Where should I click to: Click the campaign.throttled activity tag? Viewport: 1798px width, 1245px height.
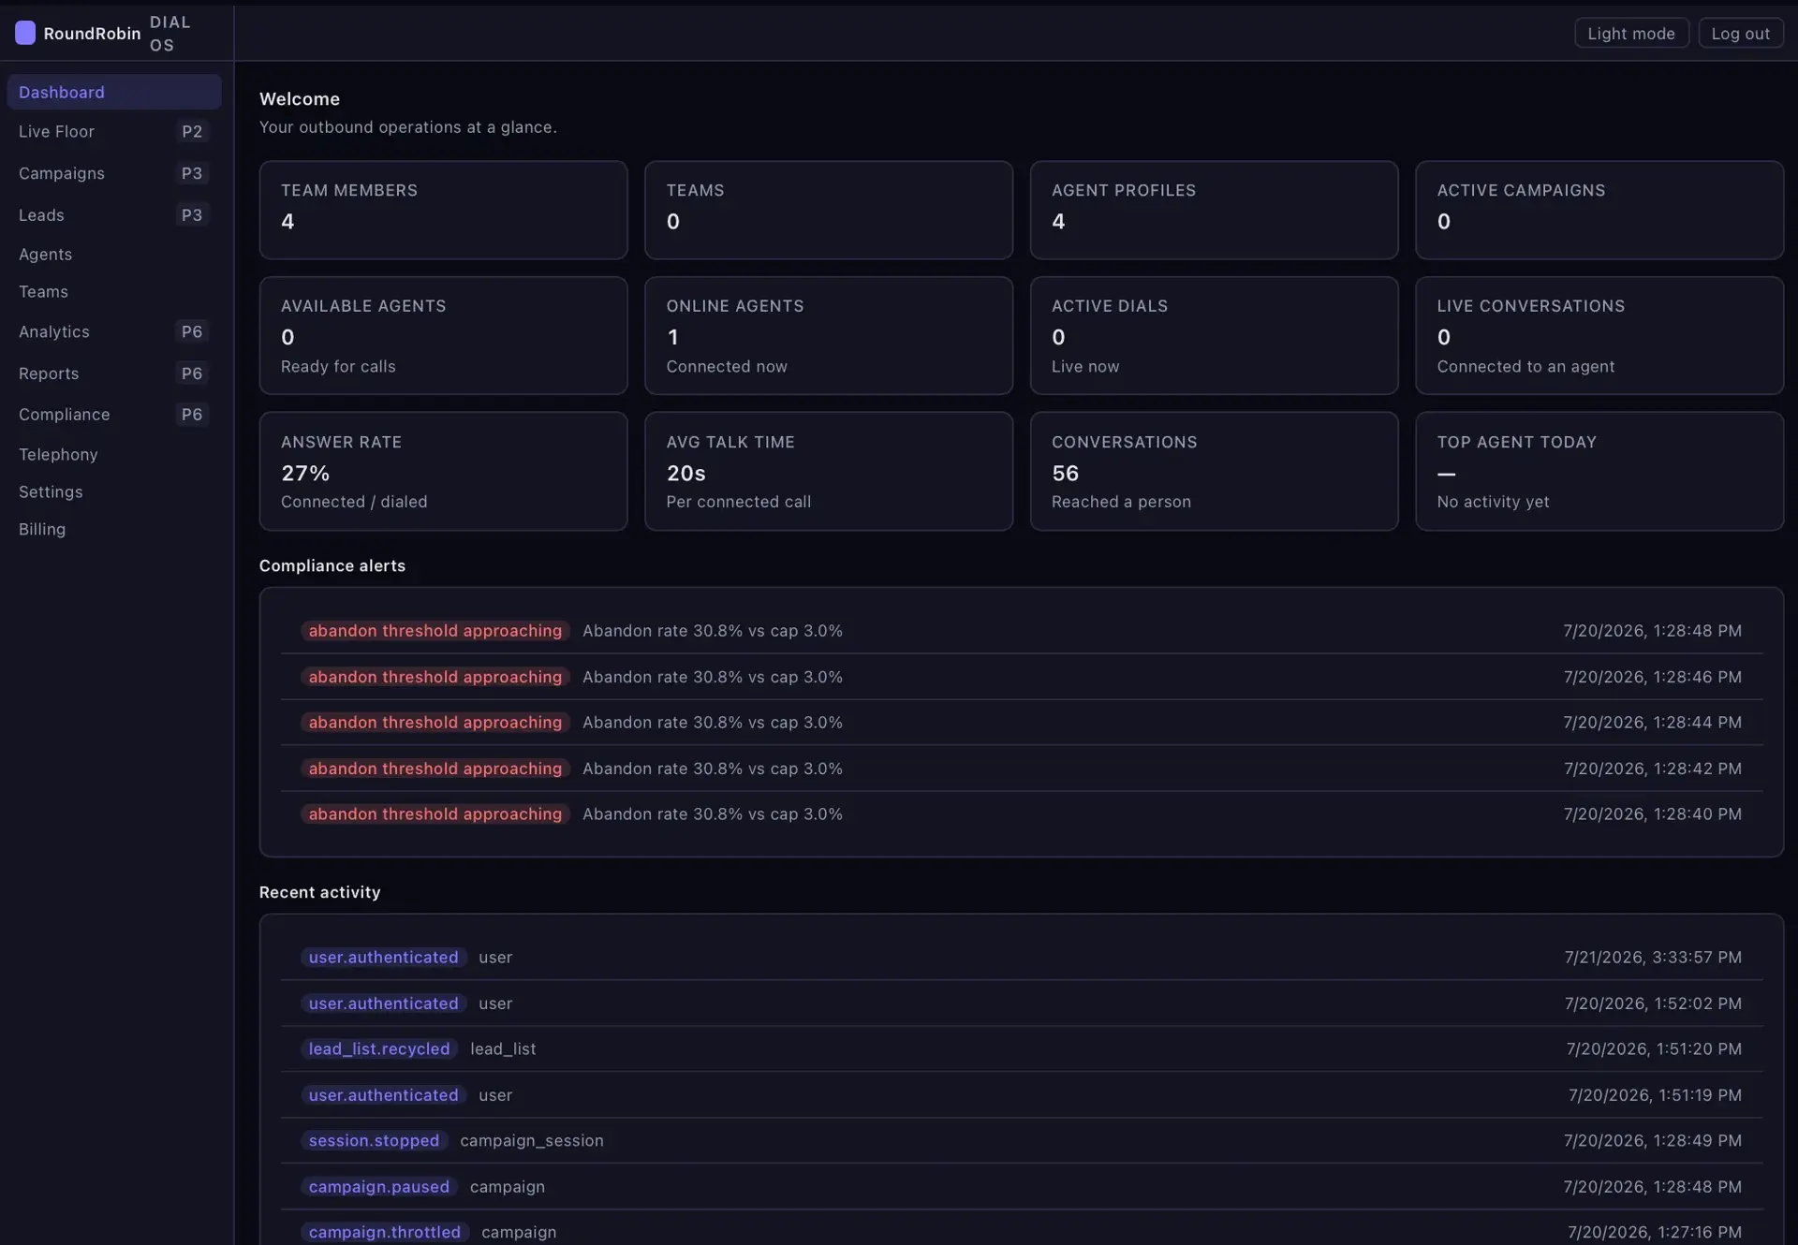click(x=385, y=1232)
